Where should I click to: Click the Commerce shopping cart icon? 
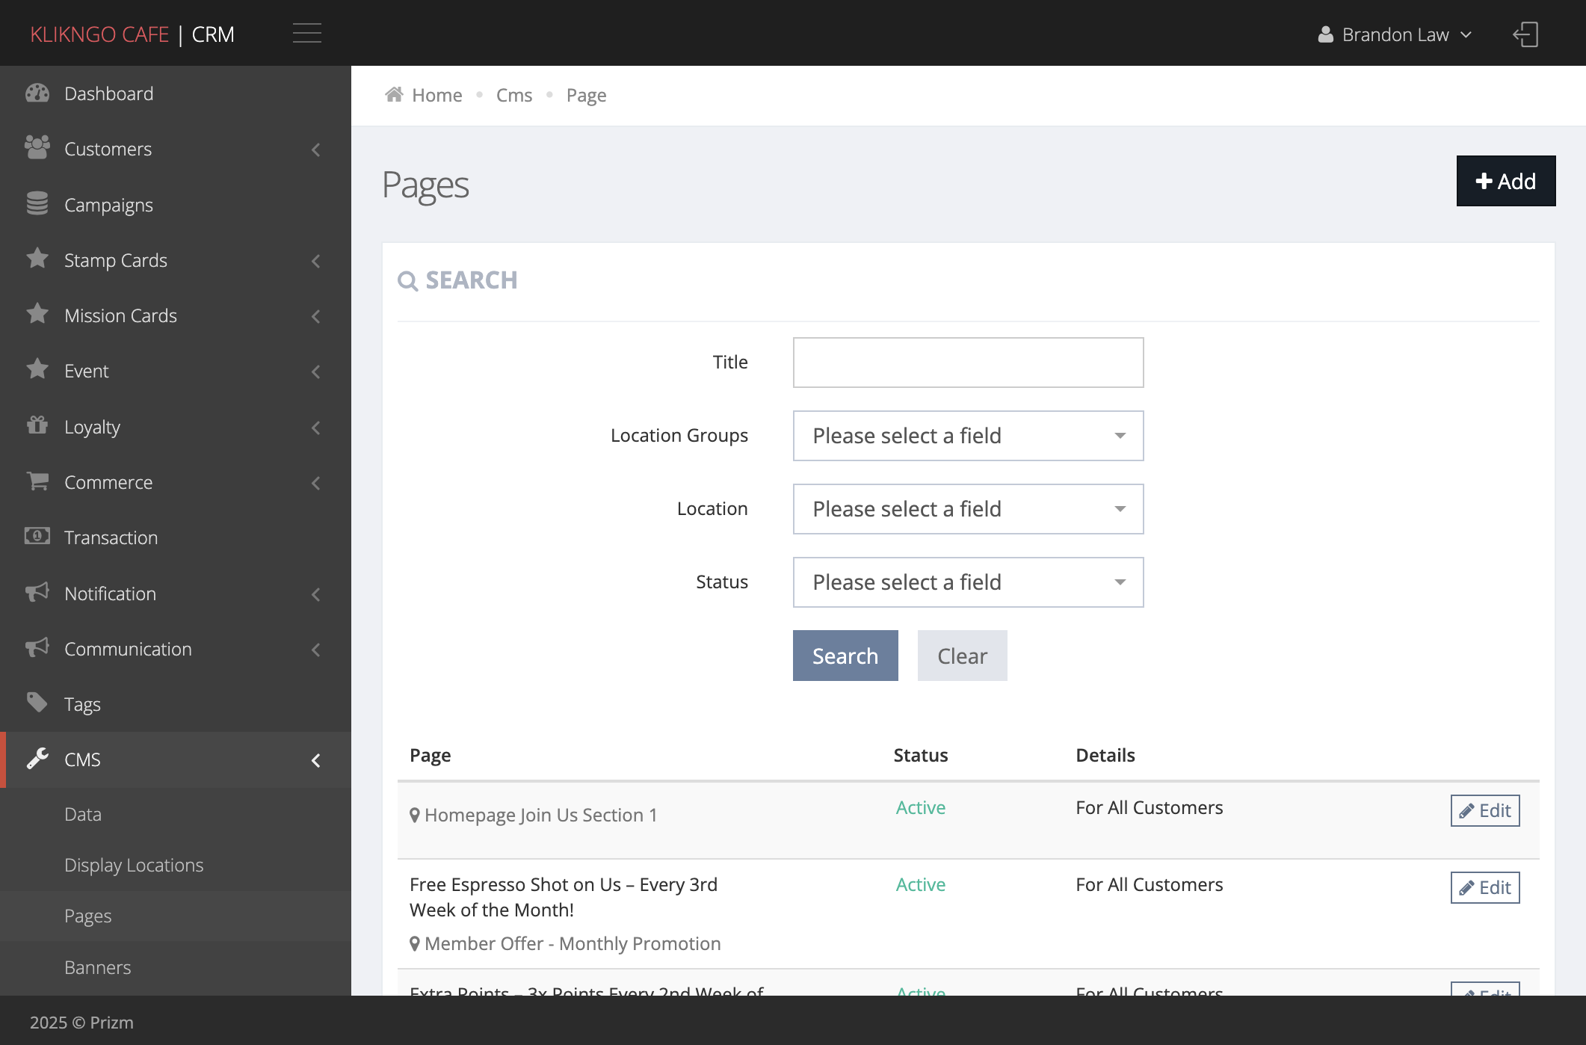click(x=37, y=481)
